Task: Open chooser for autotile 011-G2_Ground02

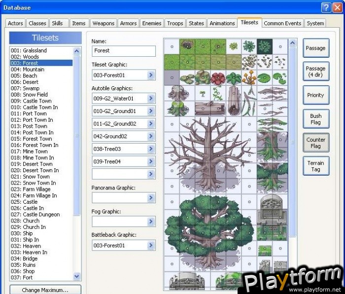Action: pos(151,123)
